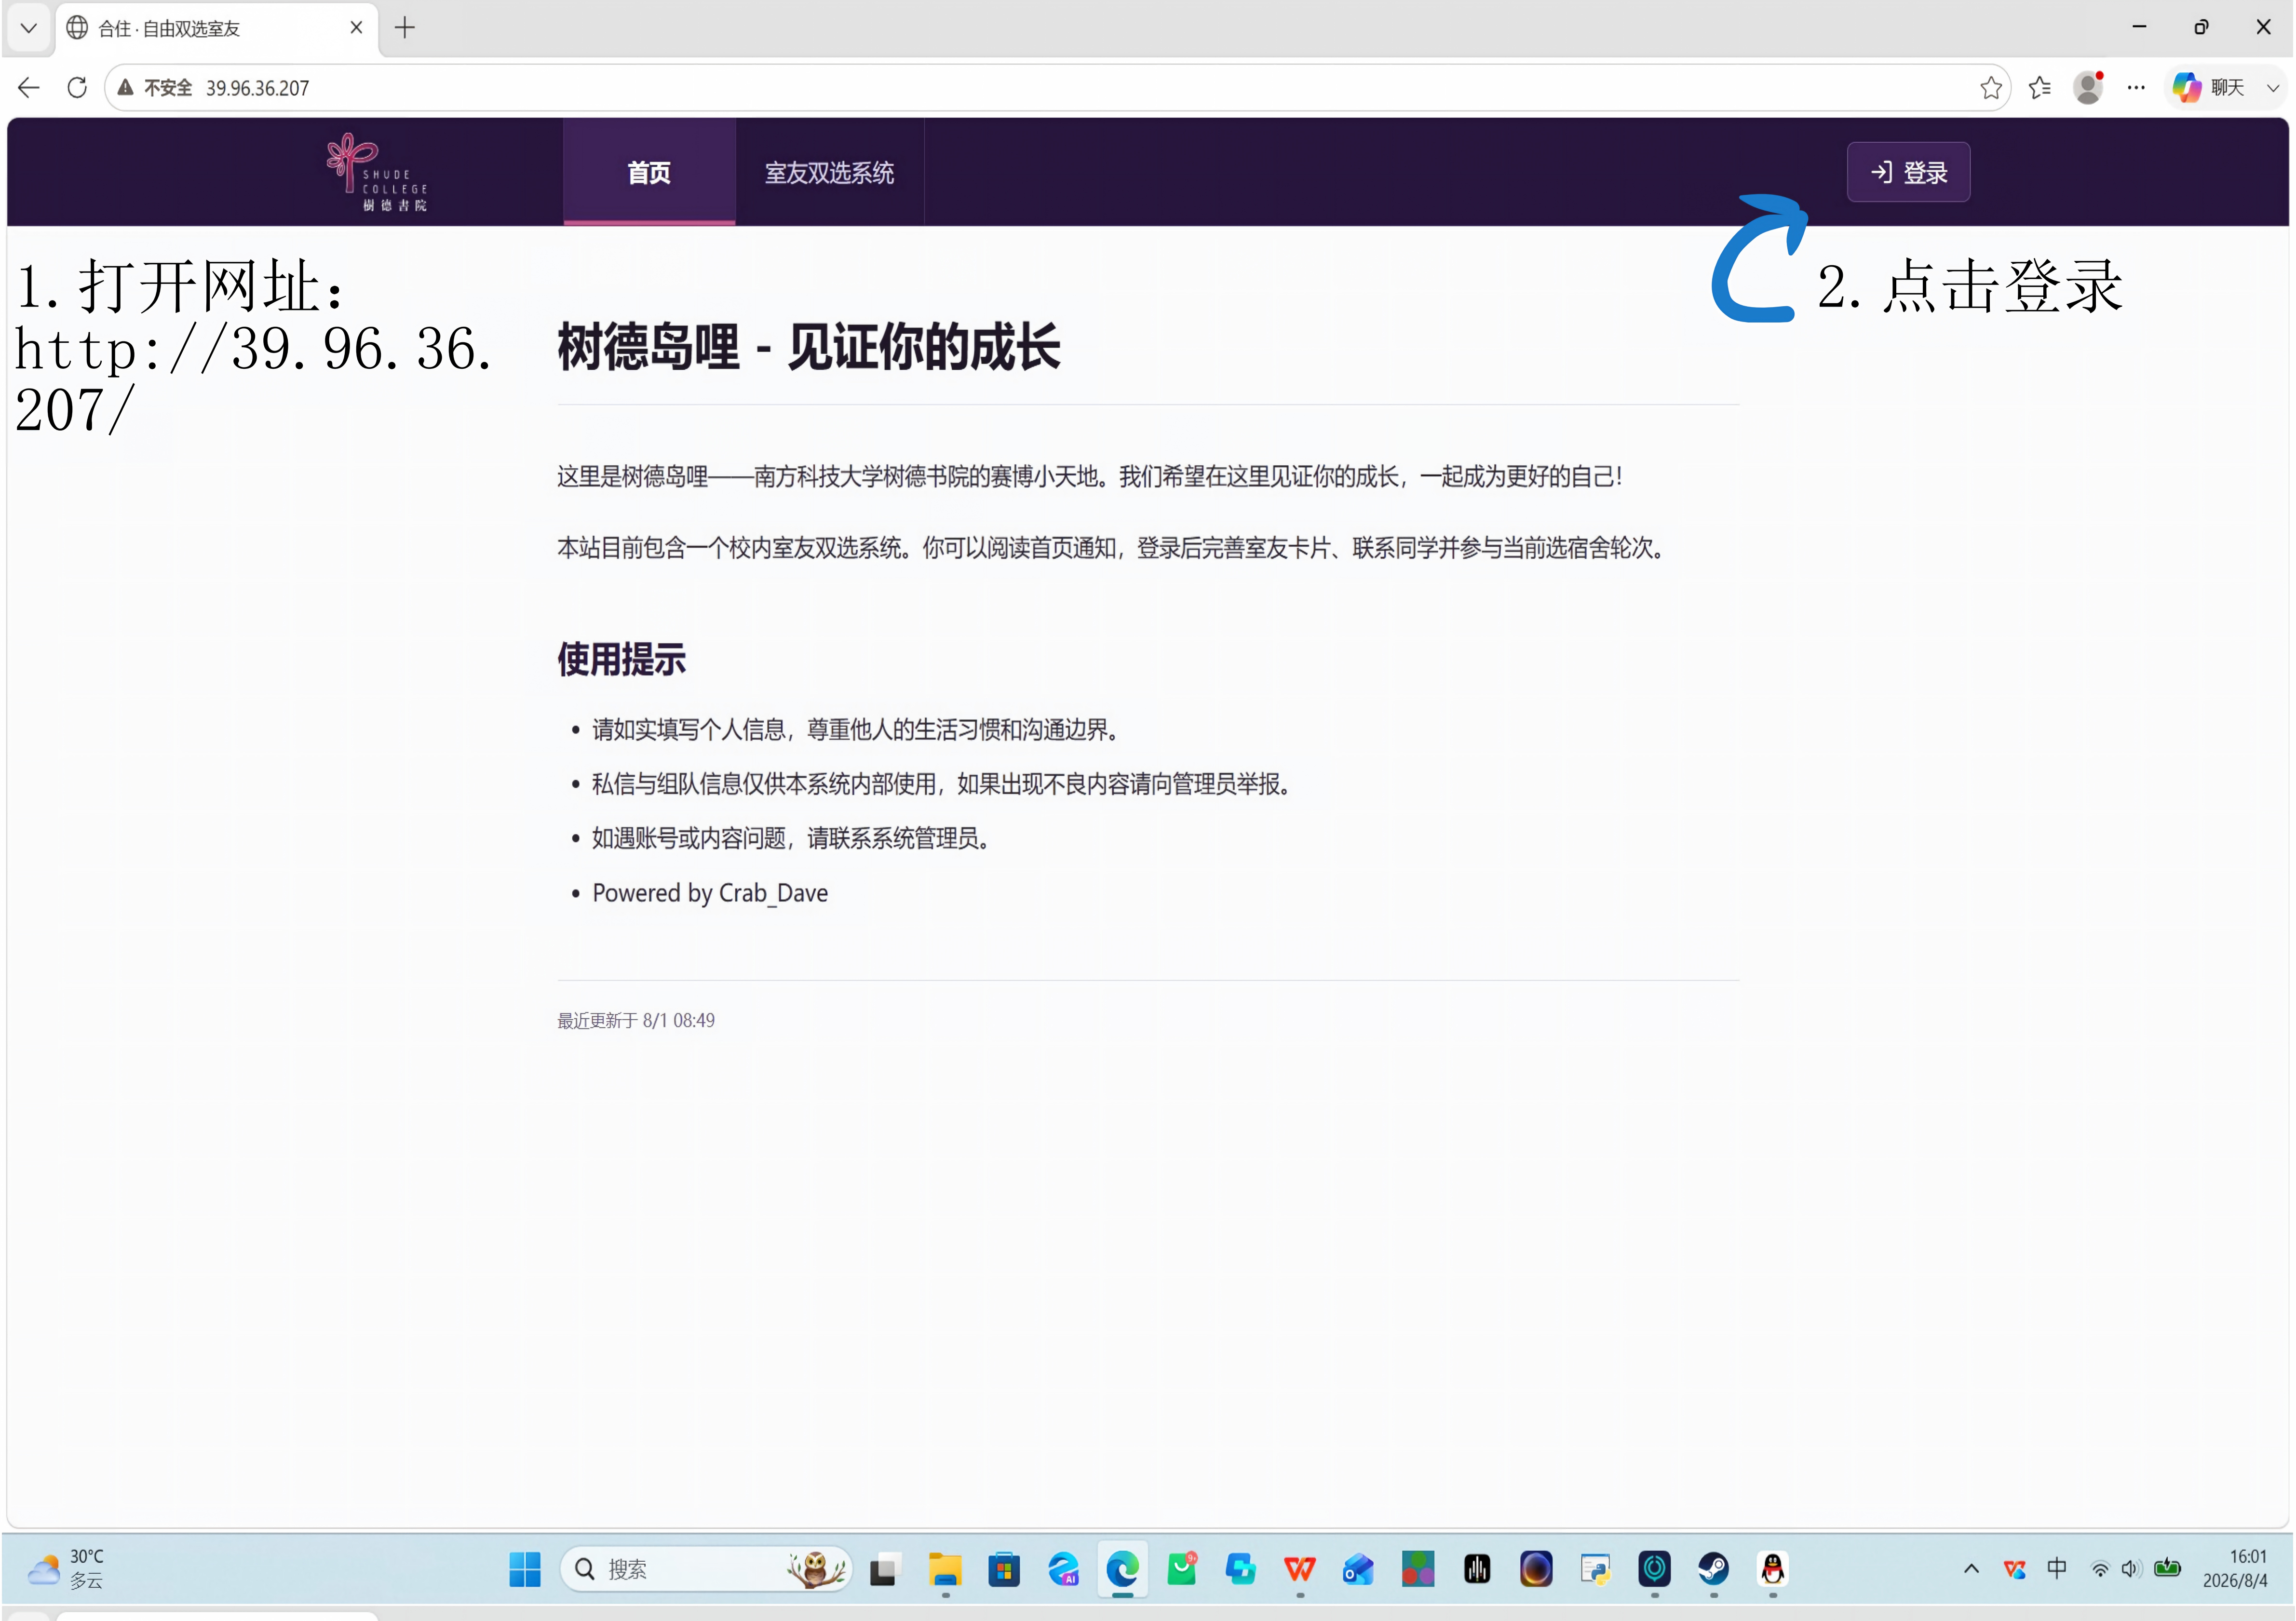This screenshot has height=1621, width=2296.
Task: Click the 最近更新于 8/1 08:49 timestamp
Action: [636, 1020]
